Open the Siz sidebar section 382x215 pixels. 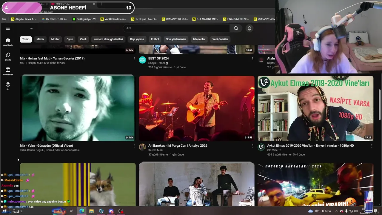point(8,86)
